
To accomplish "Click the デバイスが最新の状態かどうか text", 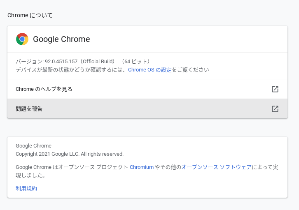I will 53,70.
